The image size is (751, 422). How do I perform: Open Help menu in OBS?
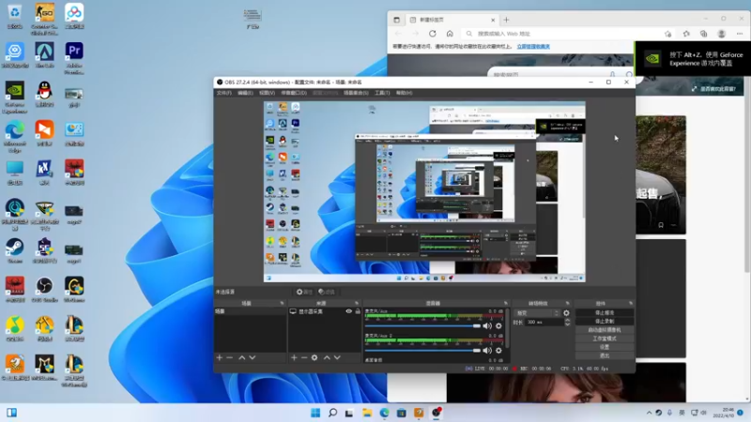click(405, 93)
